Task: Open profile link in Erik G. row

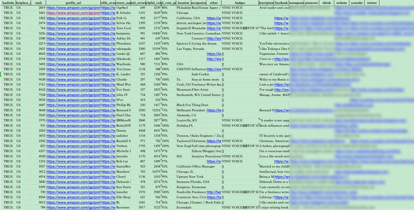Action: pos(73,18)
